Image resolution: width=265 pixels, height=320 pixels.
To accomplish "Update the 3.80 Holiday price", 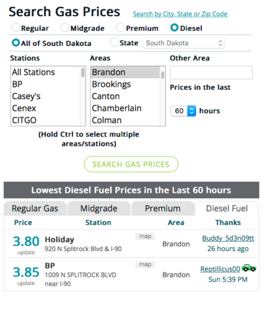I will coord(26,252).
